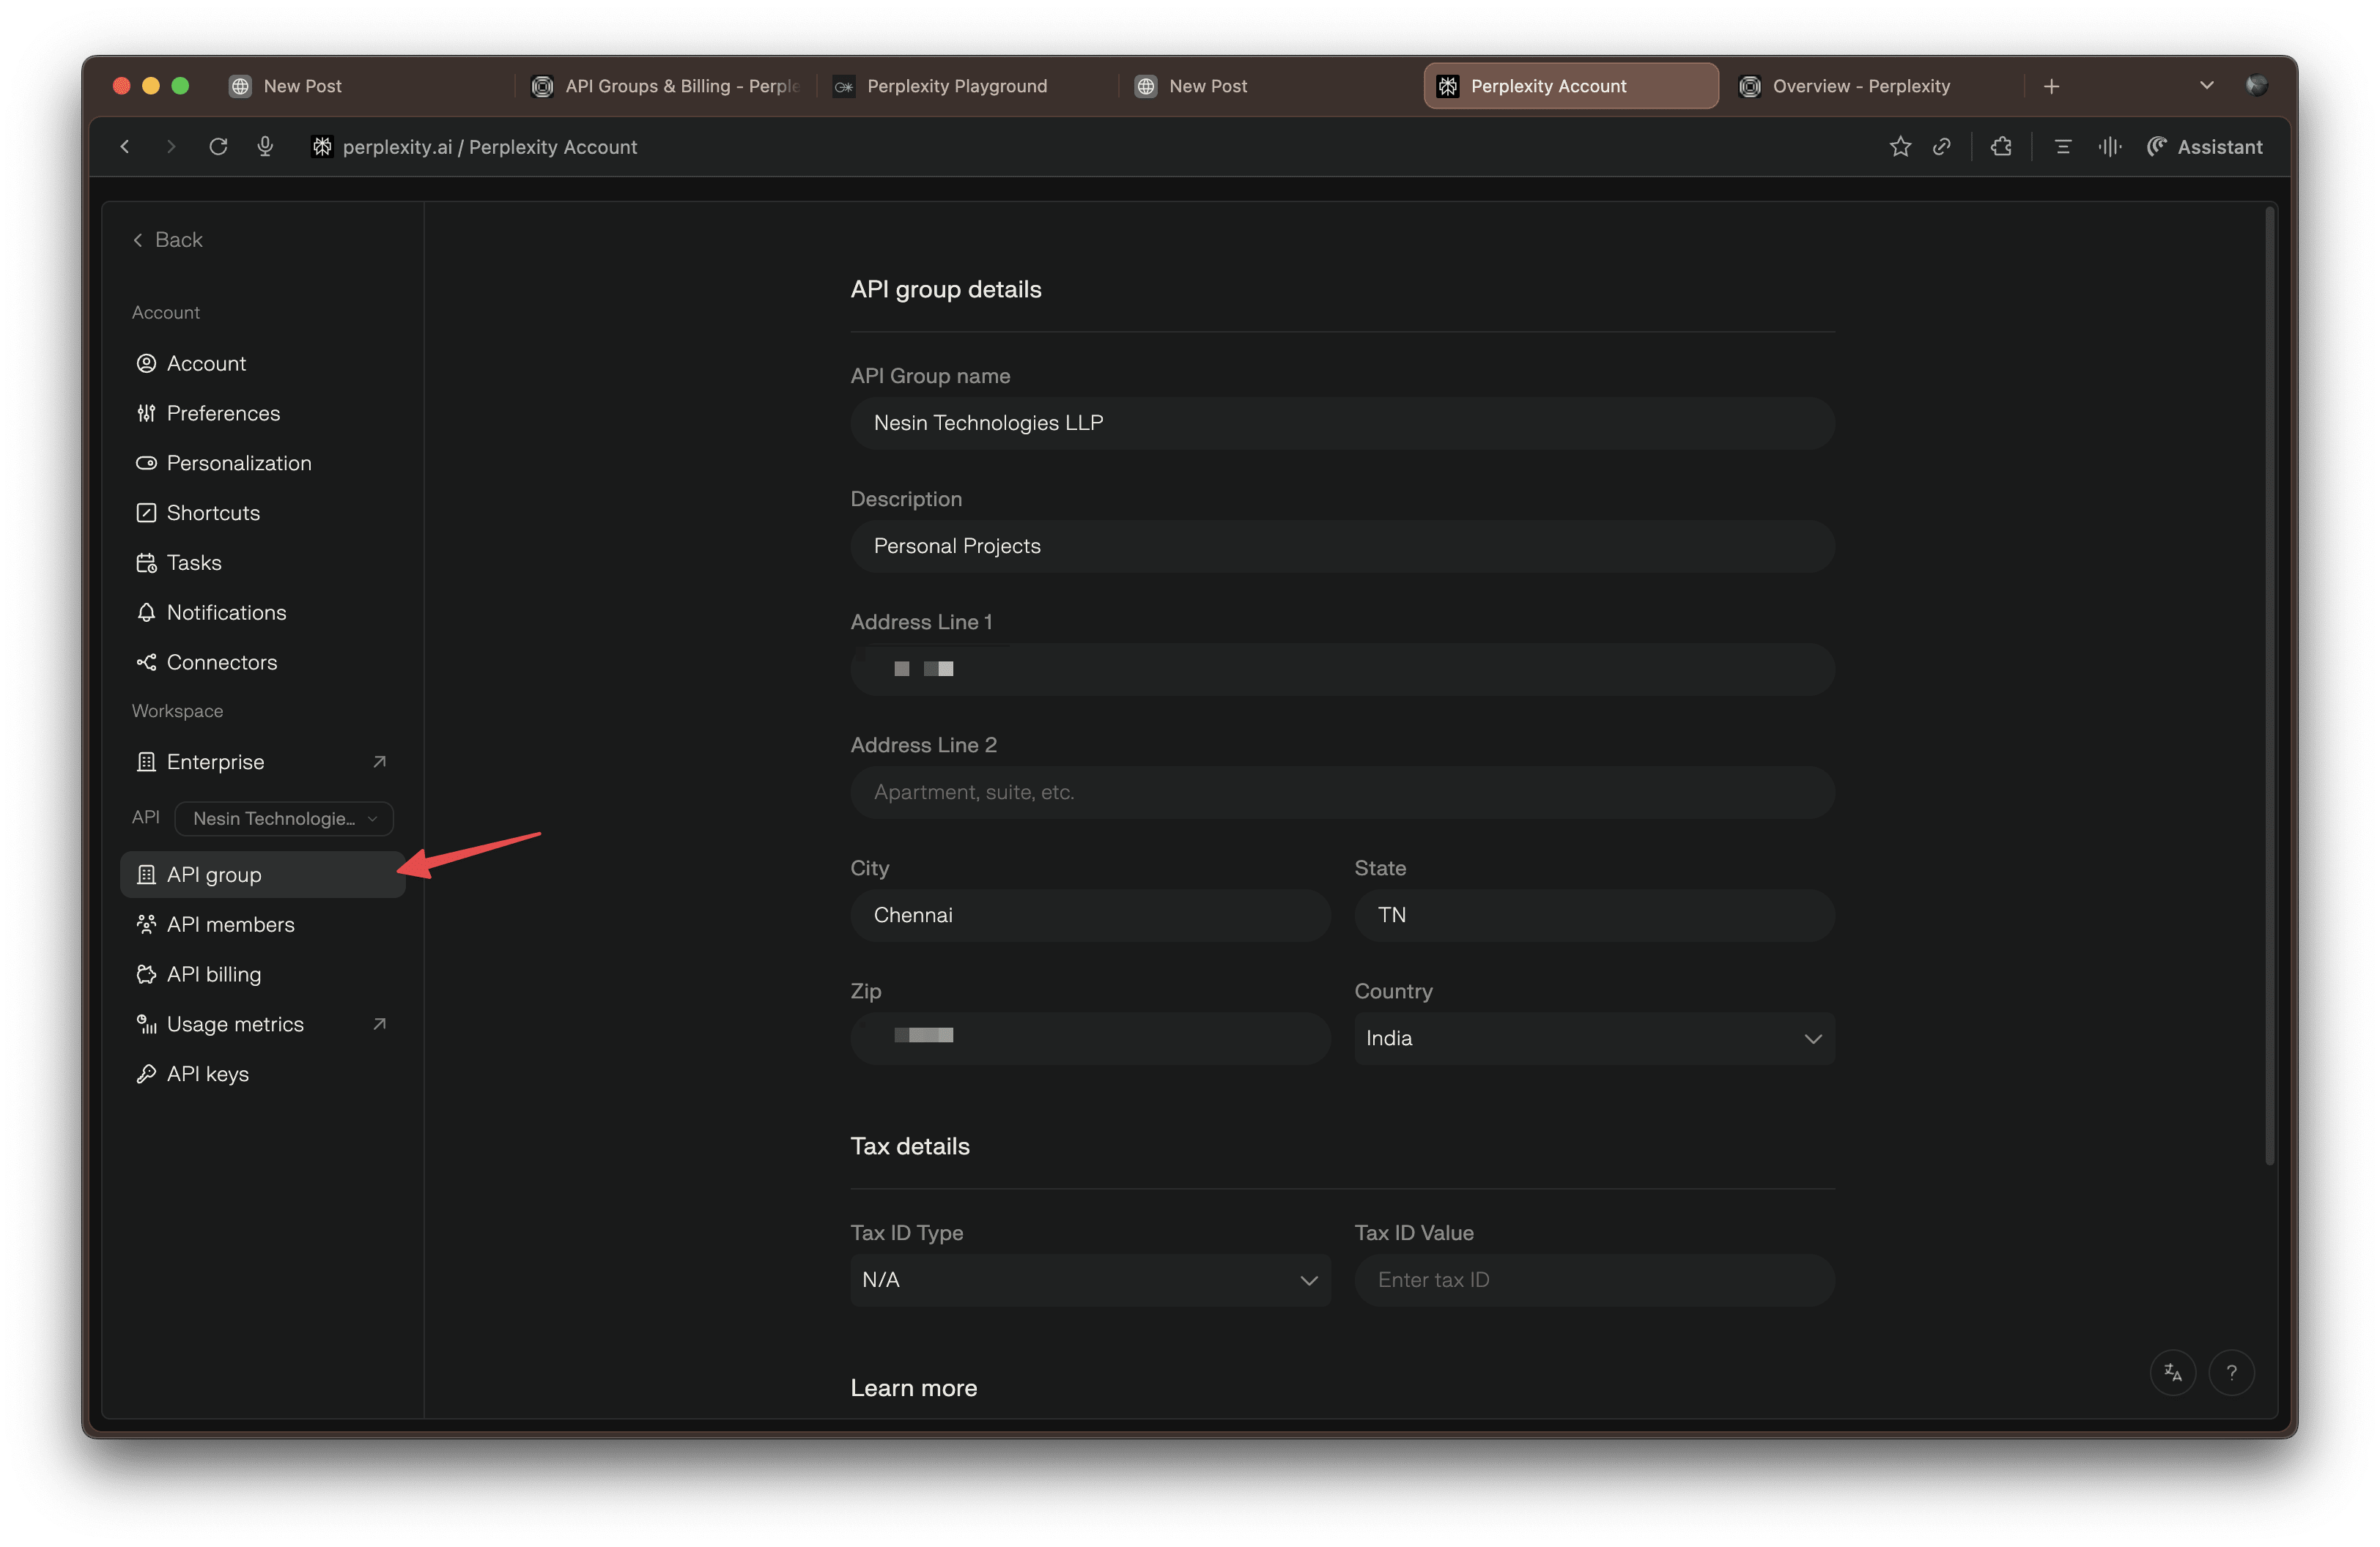Click the people icon next to API members
The height and width of the screenshot is (1547, 2380).
(x=146, y=925)
